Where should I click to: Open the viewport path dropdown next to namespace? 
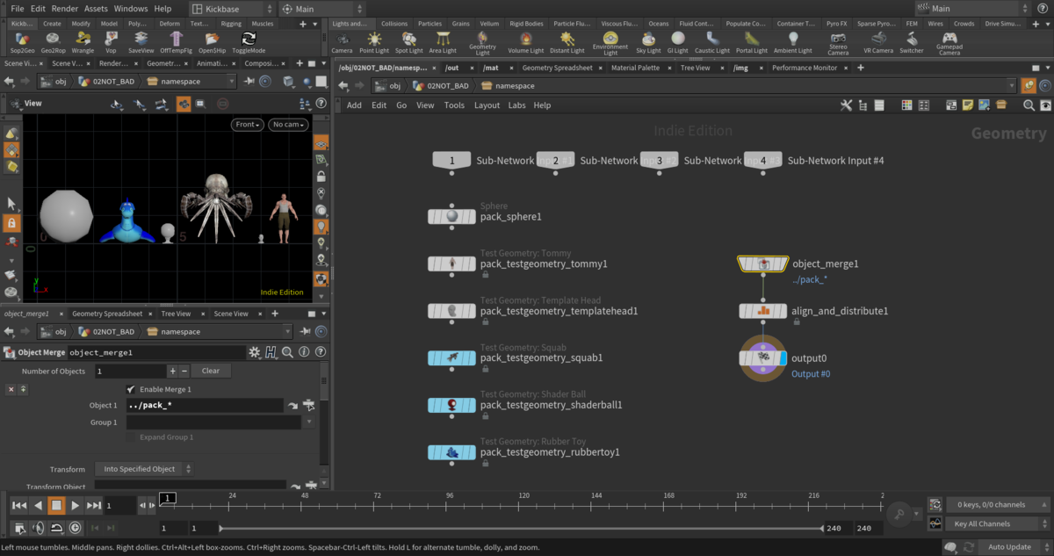coord(232,82)
